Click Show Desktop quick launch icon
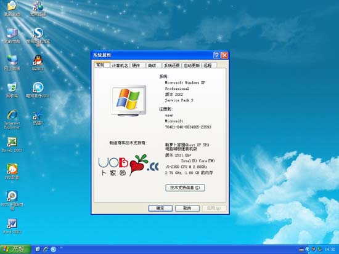The height and width of the screenshot is (254, 339). tap(38, 249)
